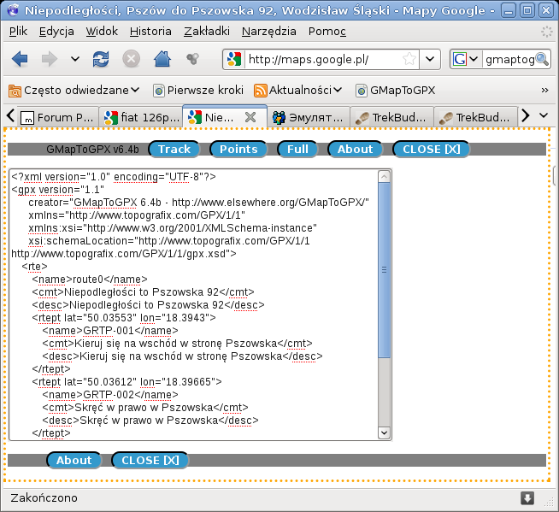The width and height of the screenshot is (559, 512).
Task: Click the loading throbber icon
Action: [546, 32]
